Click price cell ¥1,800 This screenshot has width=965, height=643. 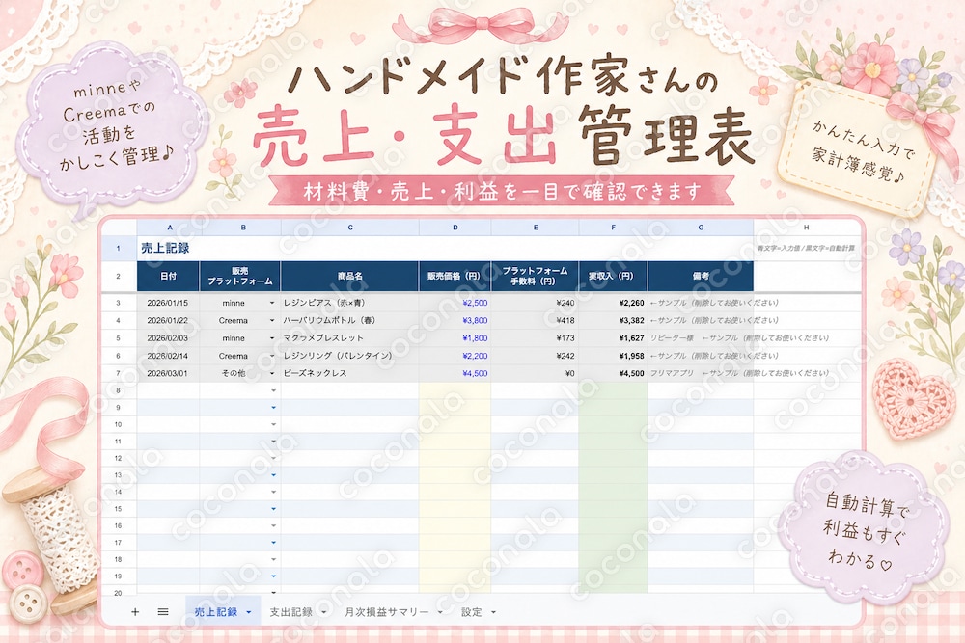[455, 338]
